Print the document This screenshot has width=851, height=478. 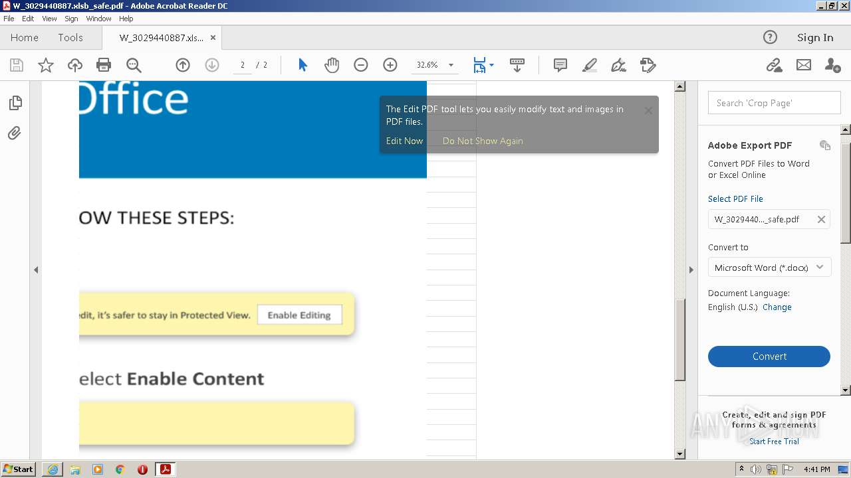pyautogui.click(x=104, y=65)
